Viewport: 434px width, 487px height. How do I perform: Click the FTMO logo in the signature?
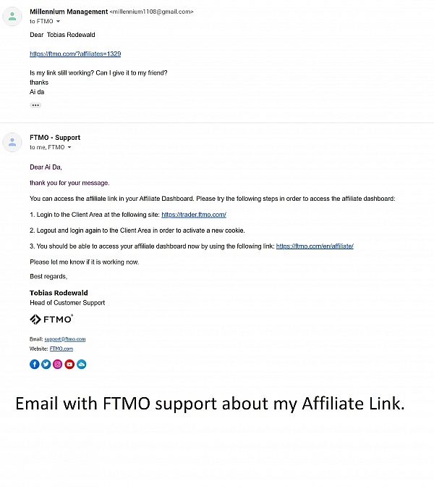pos(51,320)
